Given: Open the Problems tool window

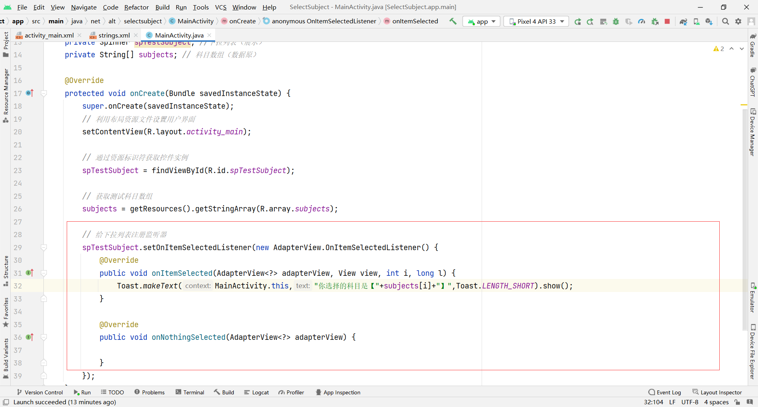Looking at the screenshot, I should (149, 392).
